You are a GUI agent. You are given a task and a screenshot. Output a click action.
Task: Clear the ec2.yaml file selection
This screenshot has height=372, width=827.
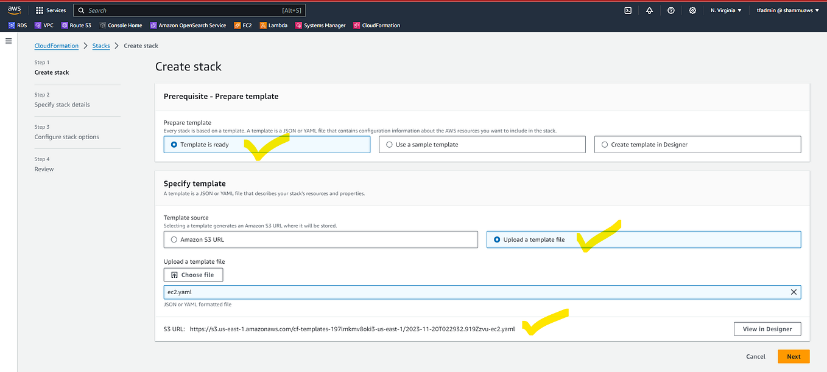794,292
